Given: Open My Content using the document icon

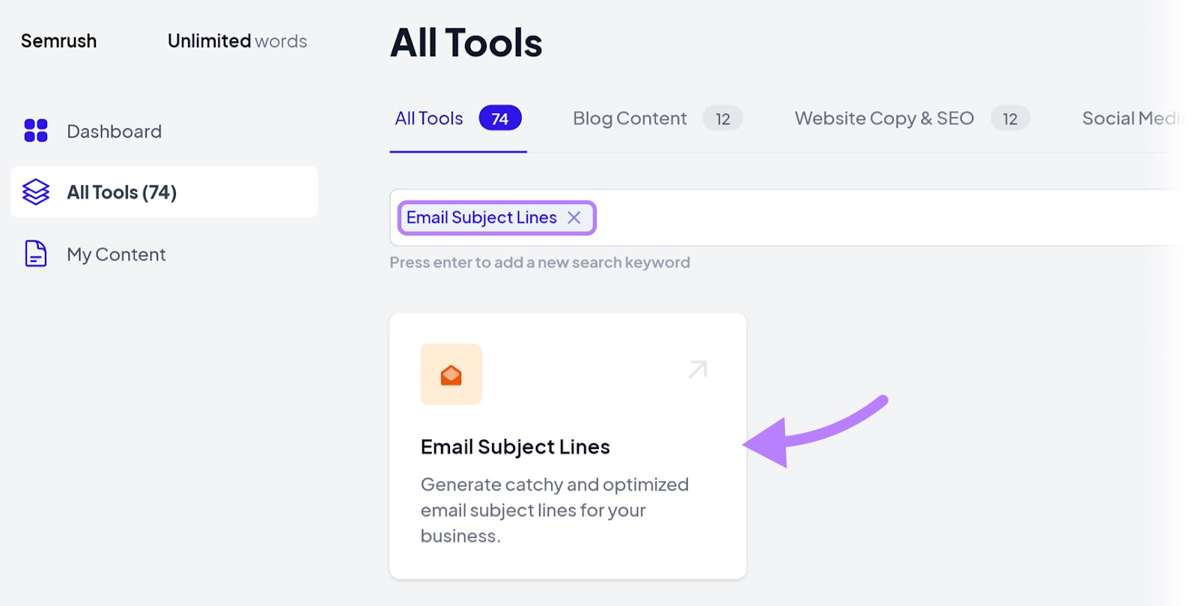Looking at the screenshot, I should [x=34, y=254].
